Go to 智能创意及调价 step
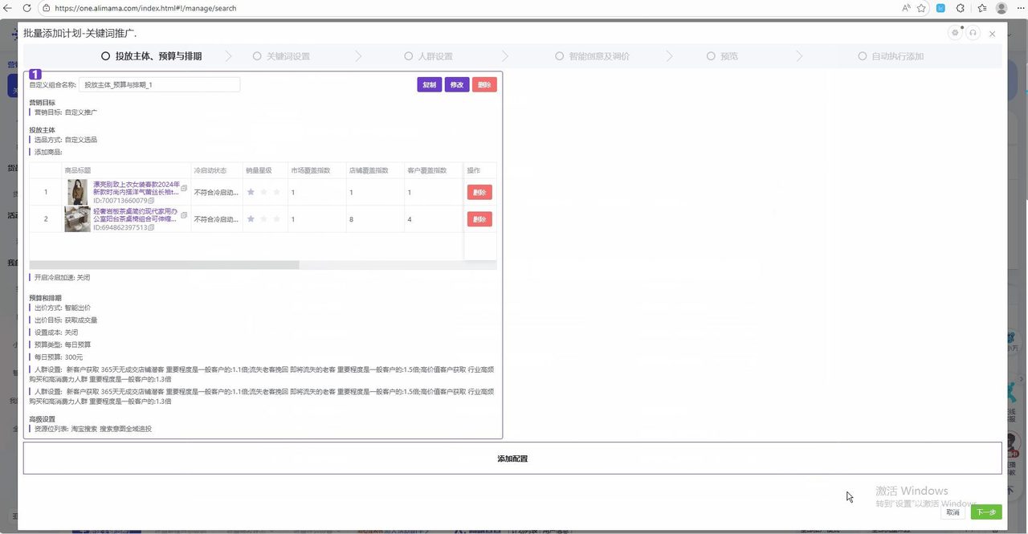Screen dimensions: 1028x534 pos(593,57)
